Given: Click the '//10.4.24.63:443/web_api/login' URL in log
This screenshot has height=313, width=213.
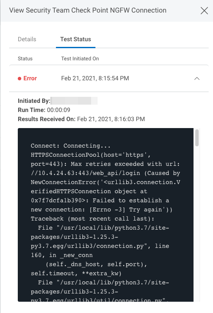Looking at the screenshot, I should 85,173.
